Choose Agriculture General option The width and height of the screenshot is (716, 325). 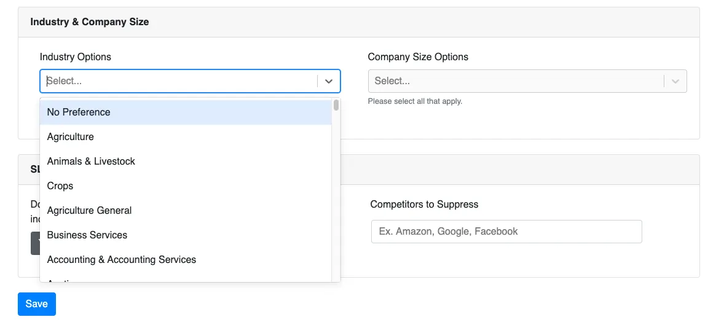pyautogui.click(x=186, y=211)
